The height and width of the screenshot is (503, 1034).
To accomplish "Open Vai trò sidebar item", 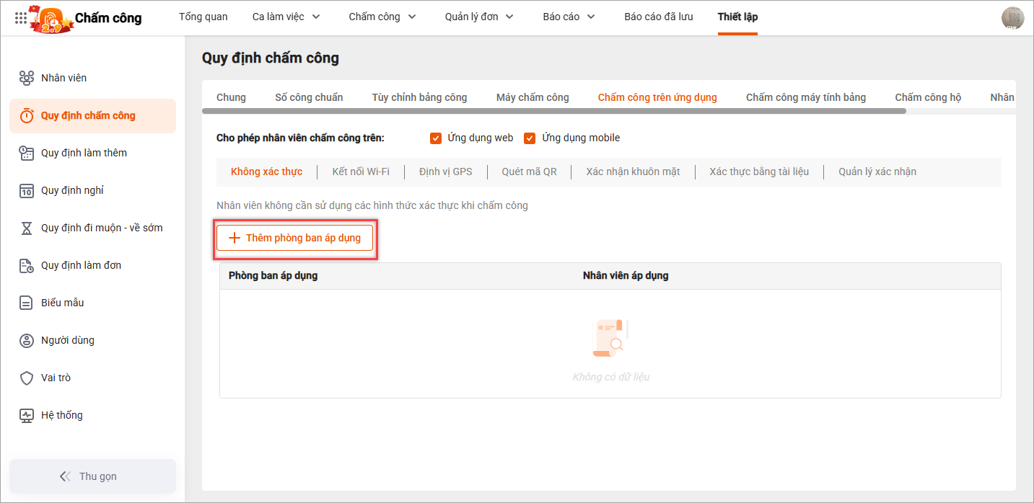I will (92, 378).
